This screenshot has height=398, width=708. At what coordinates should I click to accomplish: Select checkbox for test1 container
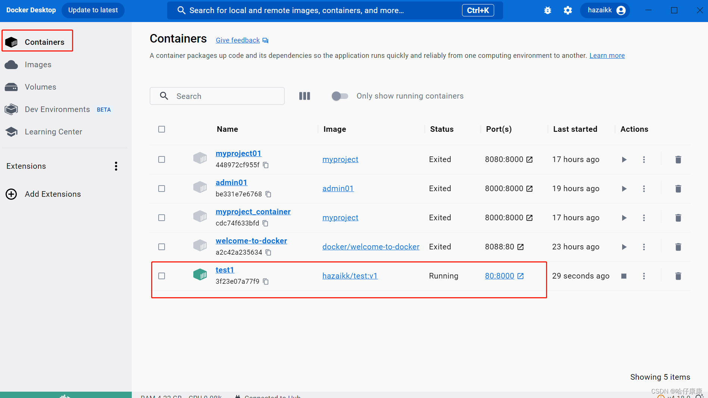point(162,276)
